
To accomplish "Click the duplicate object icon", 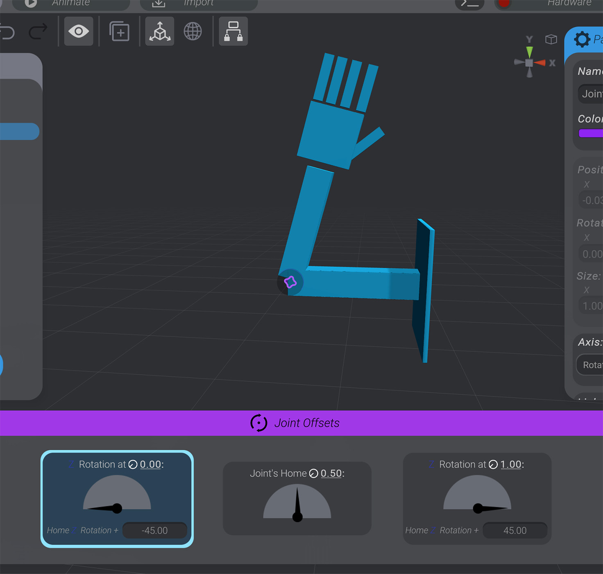I will 119,31.
